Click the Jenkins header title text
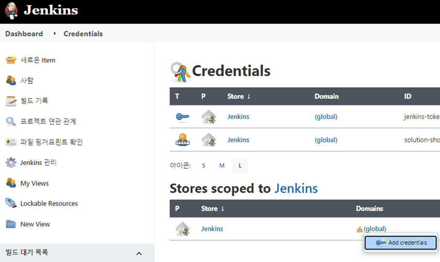 pyautogui.click(x=51, y=10)
